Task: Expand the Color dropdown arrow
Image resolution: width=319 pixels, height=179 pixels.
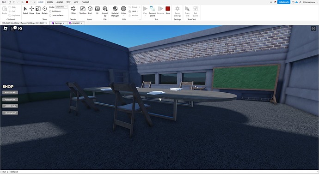Action: pos(123,16)
